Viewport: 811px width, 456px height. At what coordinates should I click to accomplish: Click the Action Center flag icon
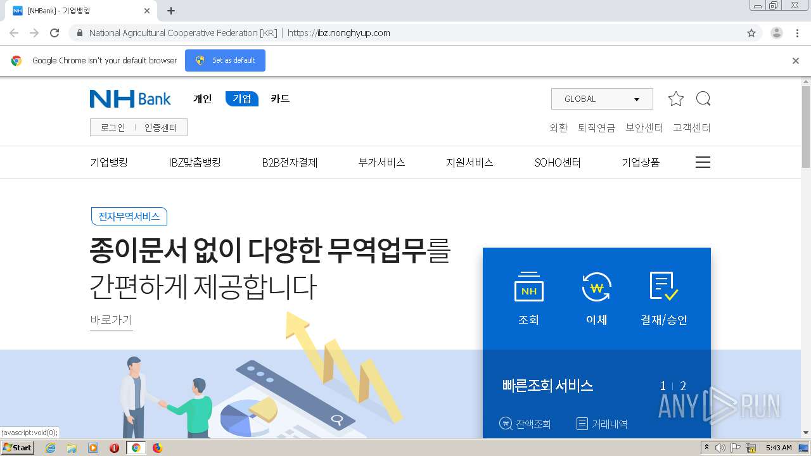[x=736, y=448]
